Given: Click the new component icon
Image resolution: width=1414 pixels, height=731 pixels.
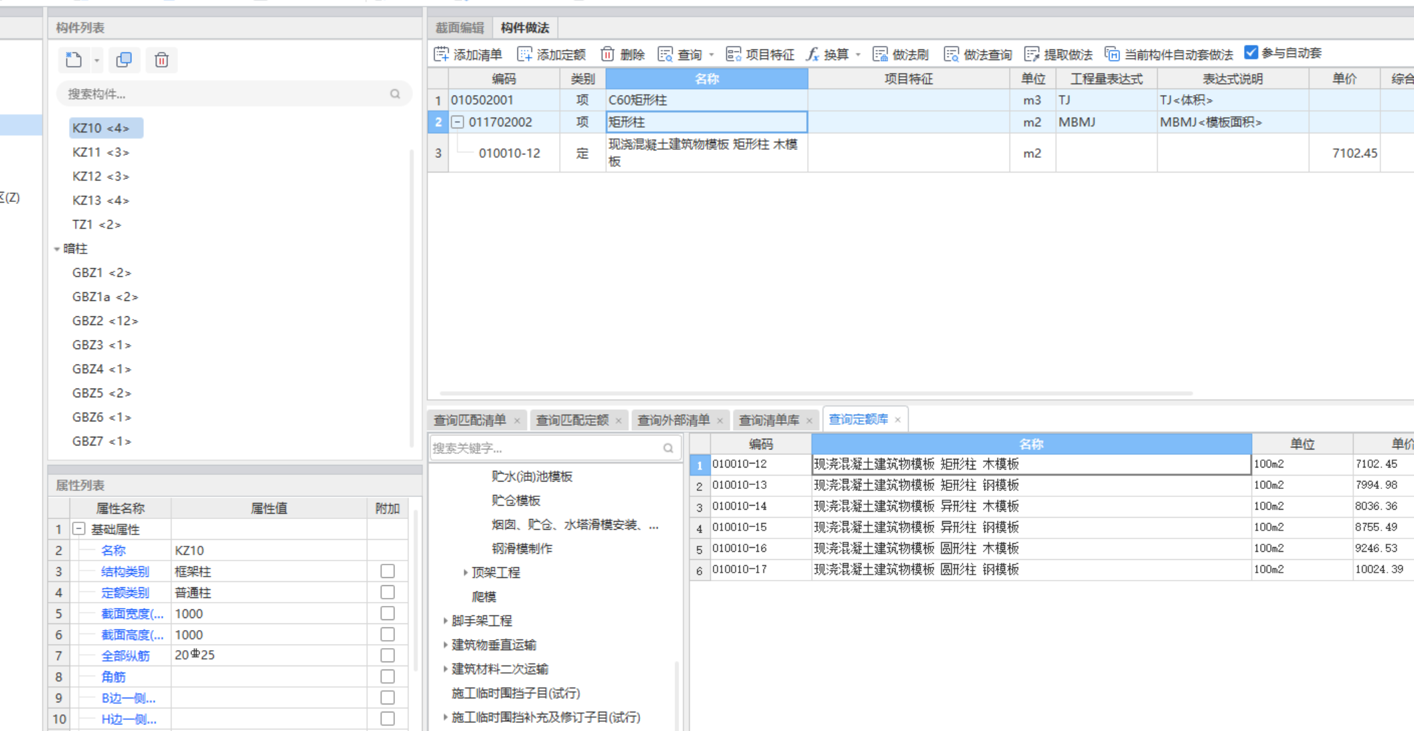Looking at the screenshot, I should tap(74, 60).
